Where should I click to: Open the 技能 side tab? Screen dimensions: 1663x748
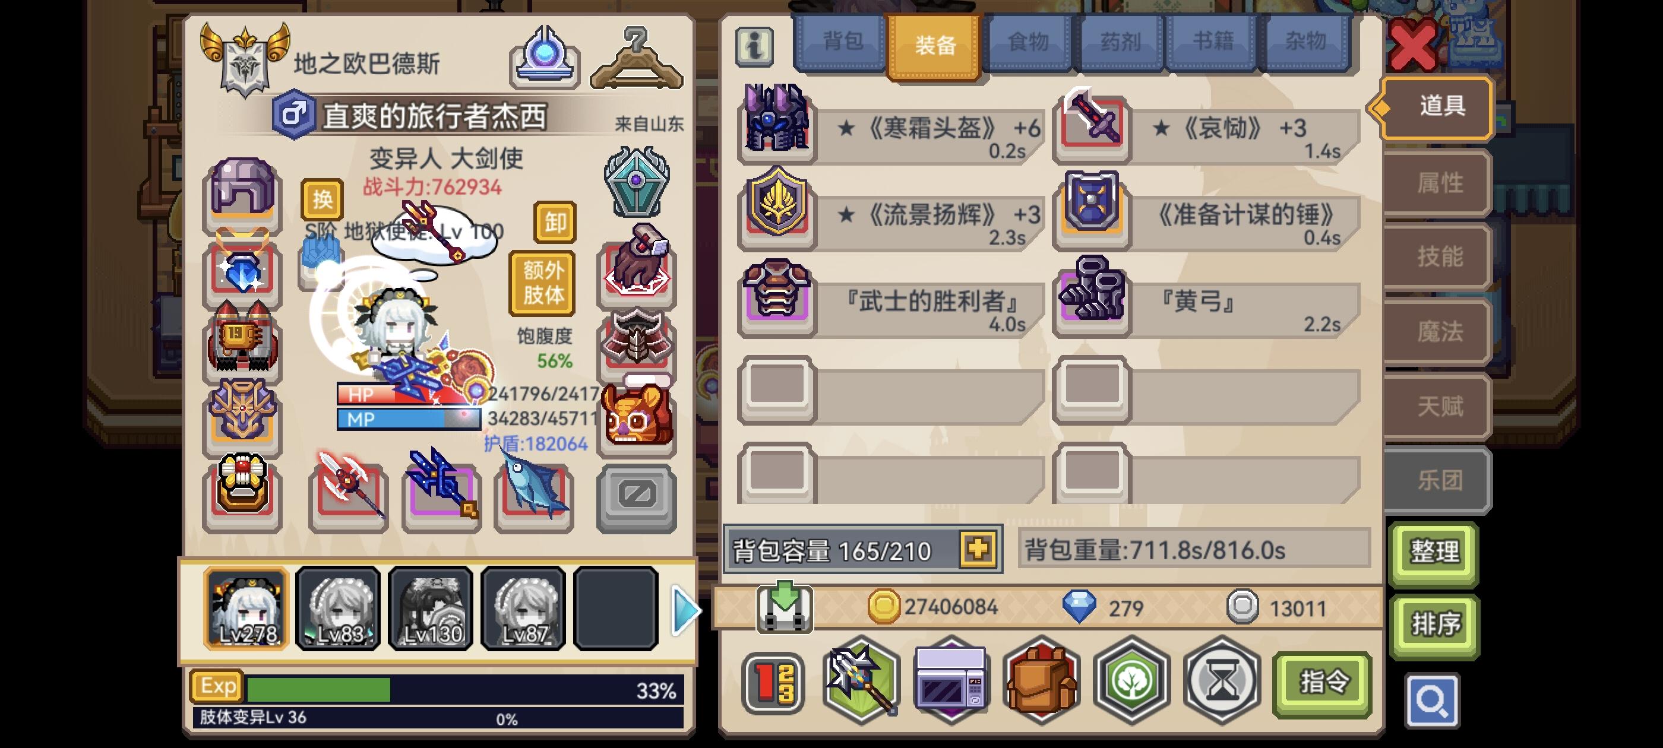click(1438, 256)
